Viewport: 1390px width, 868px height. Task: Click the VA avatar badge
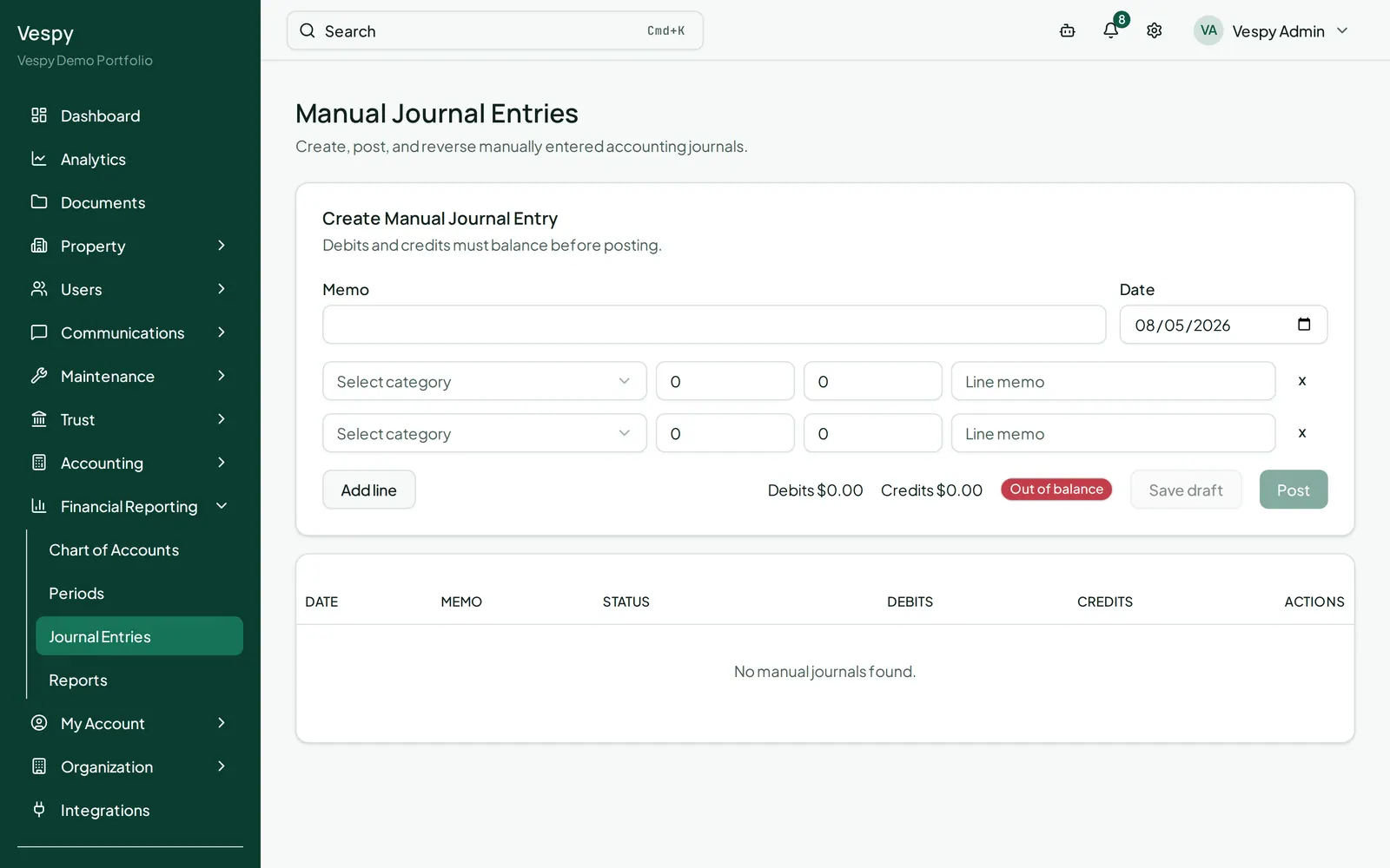(1208, 31)
